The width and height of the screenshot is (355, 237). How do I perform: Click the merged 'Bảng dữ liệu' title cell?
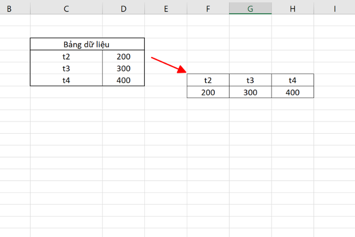[87, 44]
